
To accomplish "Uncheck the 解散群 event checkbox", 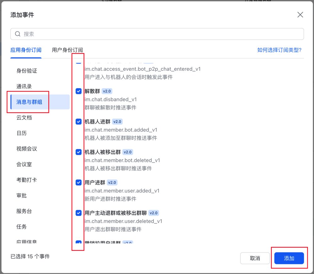I will (x=78, y=91).
